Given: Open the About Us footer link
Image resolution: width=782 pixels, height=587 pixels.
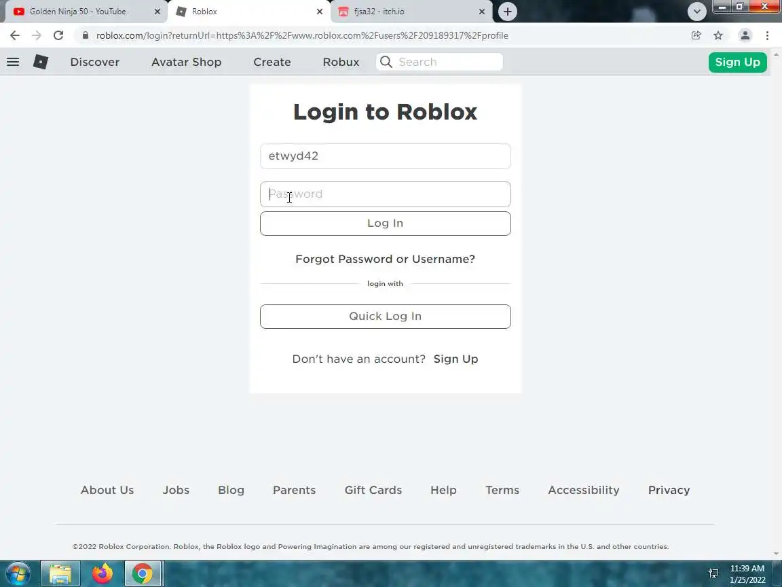Looking at the screenshot, I should [107, 490].
